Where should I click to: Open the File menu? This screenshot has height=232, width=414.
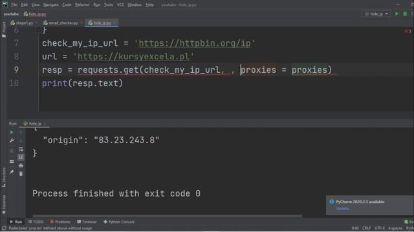[x=14, y=5]
